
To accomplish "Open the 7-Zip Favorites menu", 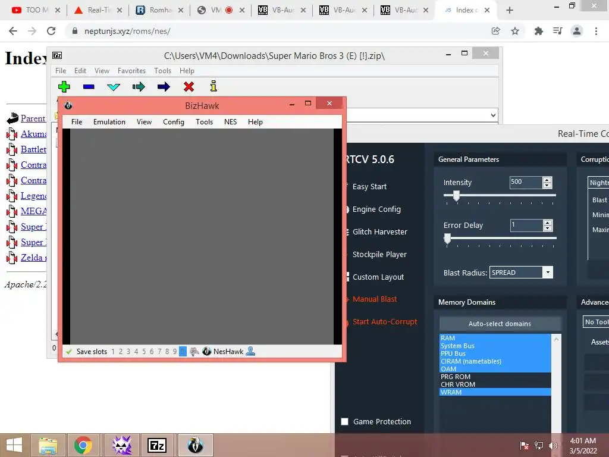I will (x=131, y=71).
